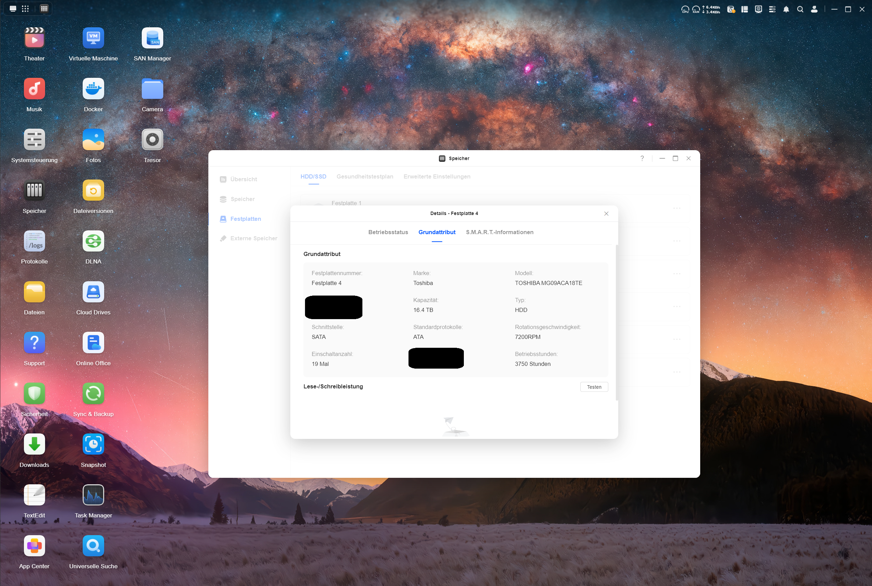
Task: Click the CPU usage gauge
Action: click(x=685, y=9)
